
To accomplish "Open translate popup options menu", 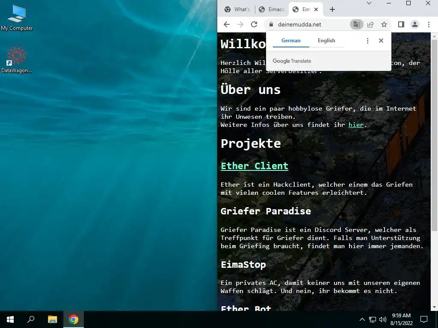I will click(x=367, y=41).
